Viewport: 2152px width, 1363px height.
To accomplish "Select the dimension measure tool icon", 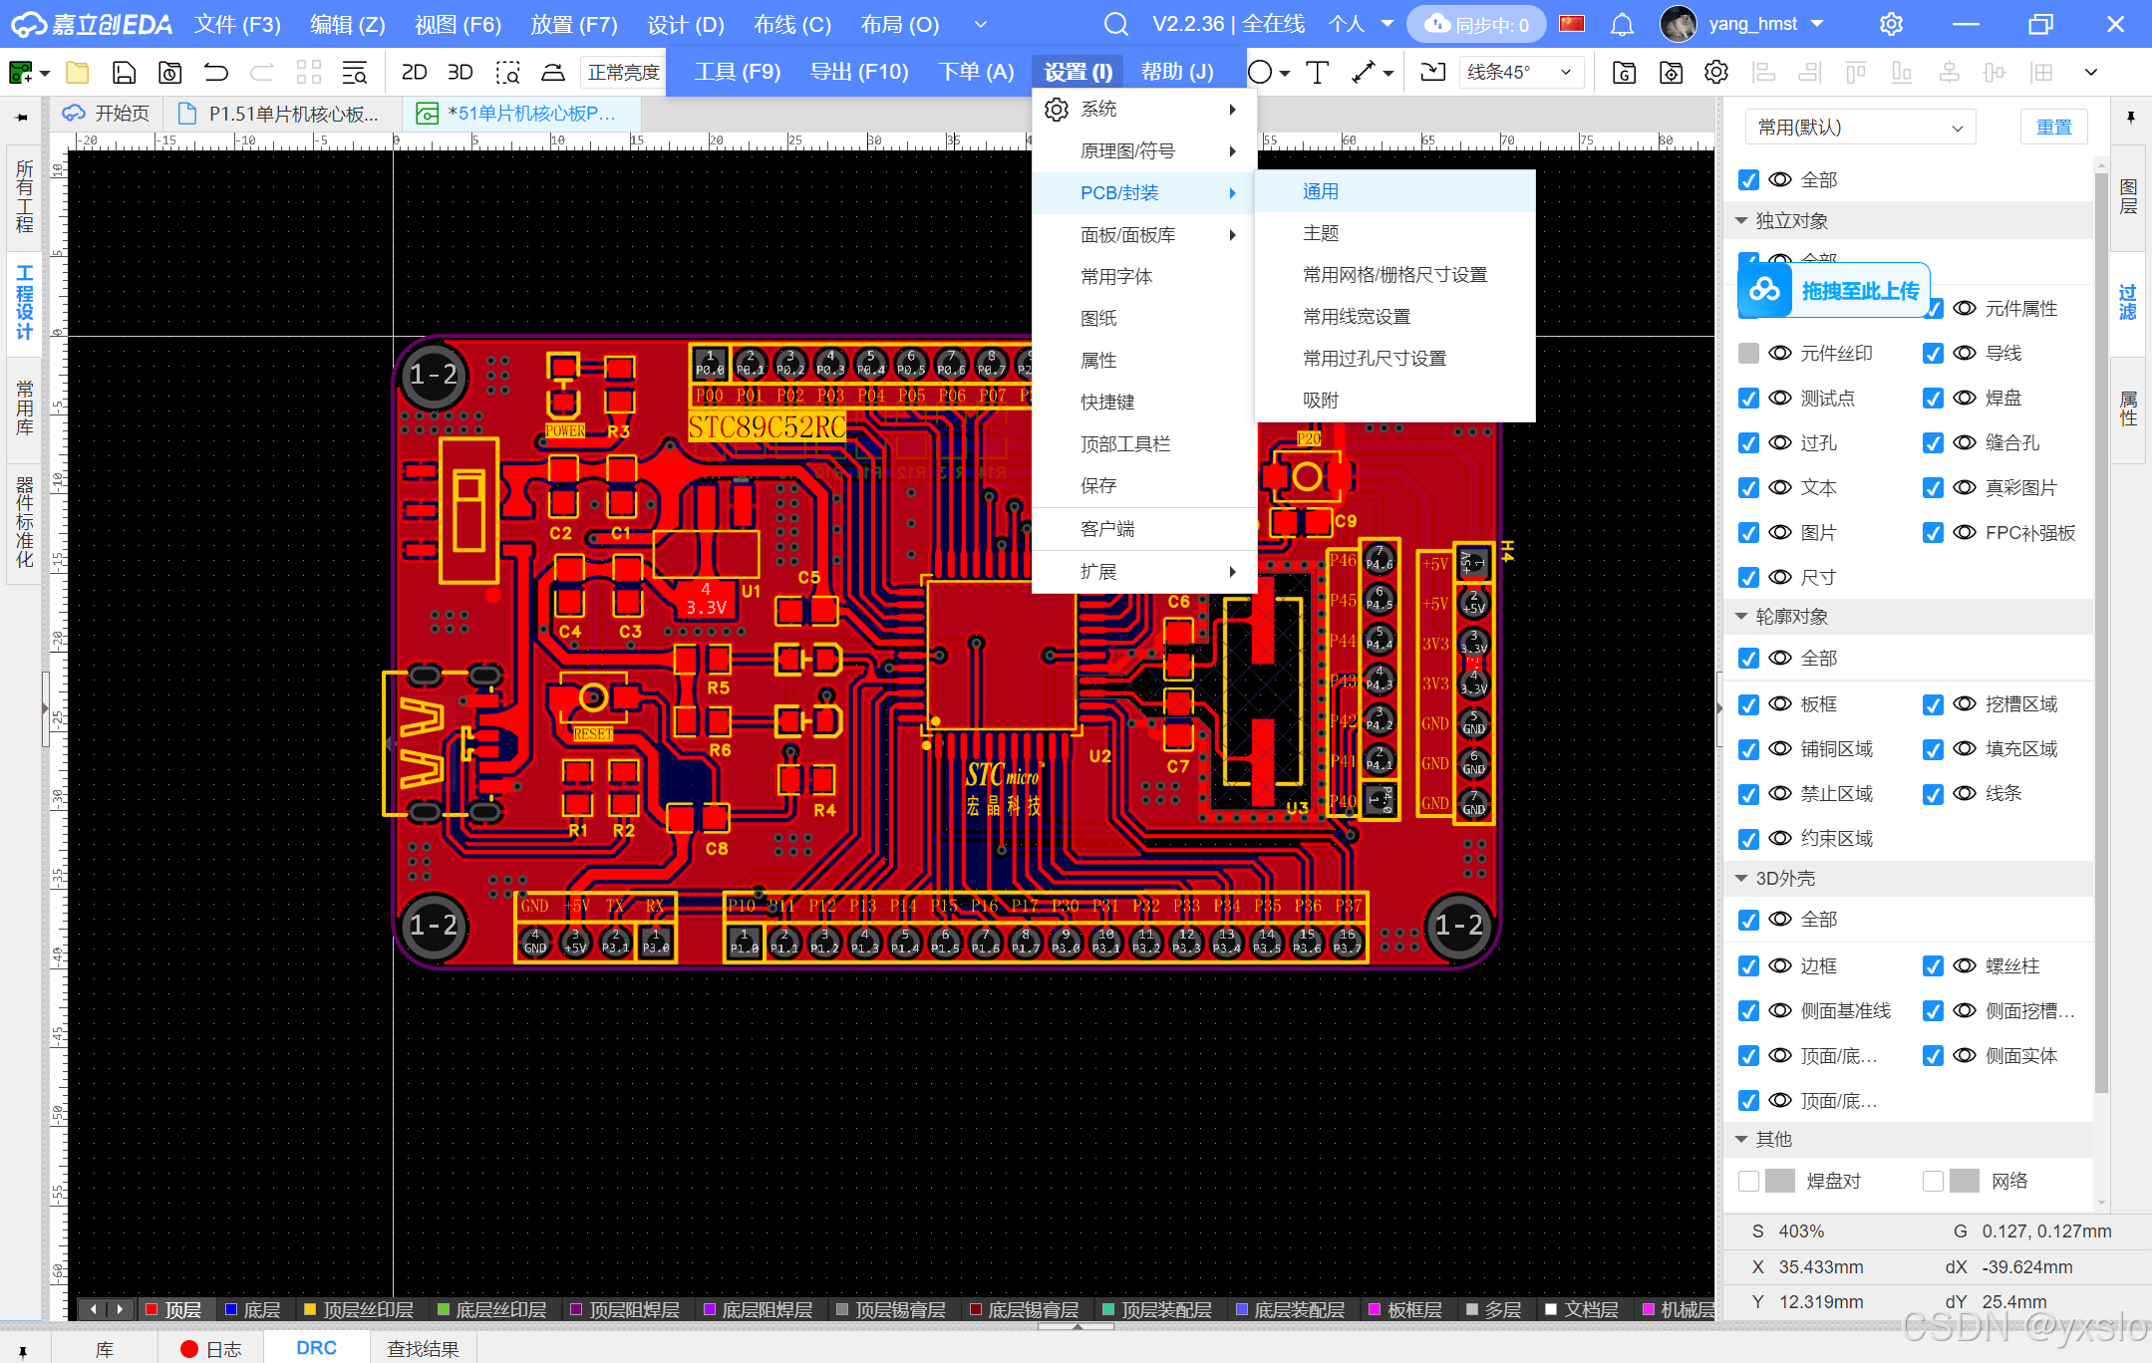I will pyautogui.click(x=1364, y=73).
